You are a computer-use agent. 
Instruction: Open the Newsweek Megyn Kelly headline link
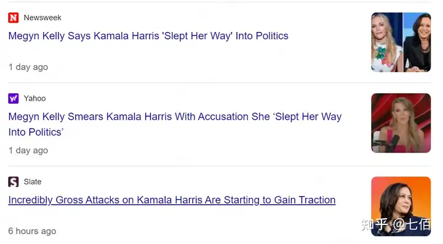point(148,36)
